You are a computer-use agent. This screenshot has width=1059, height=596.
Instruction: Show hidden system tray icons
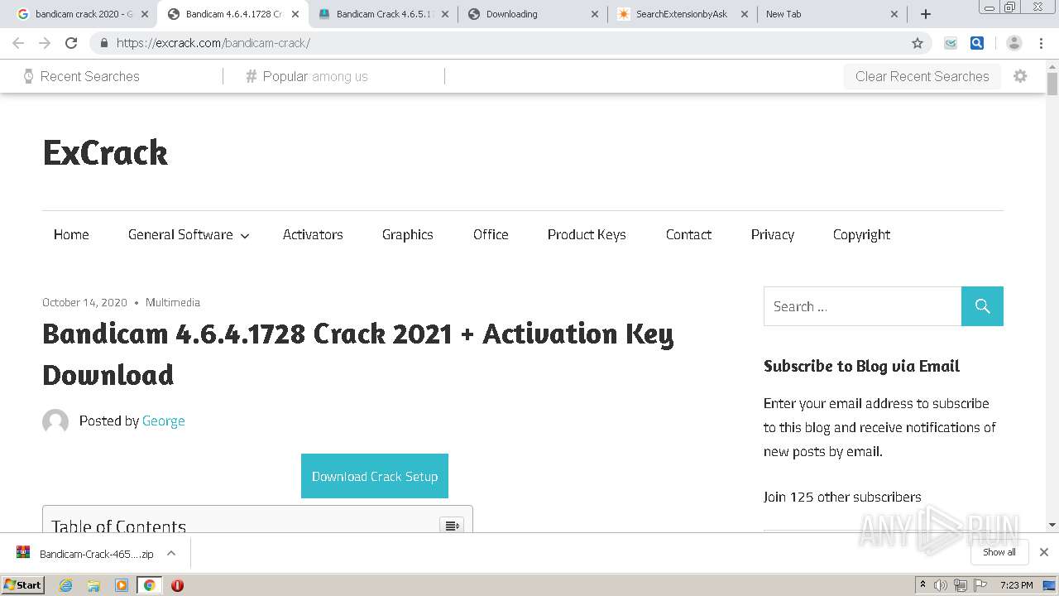point(922,585)
